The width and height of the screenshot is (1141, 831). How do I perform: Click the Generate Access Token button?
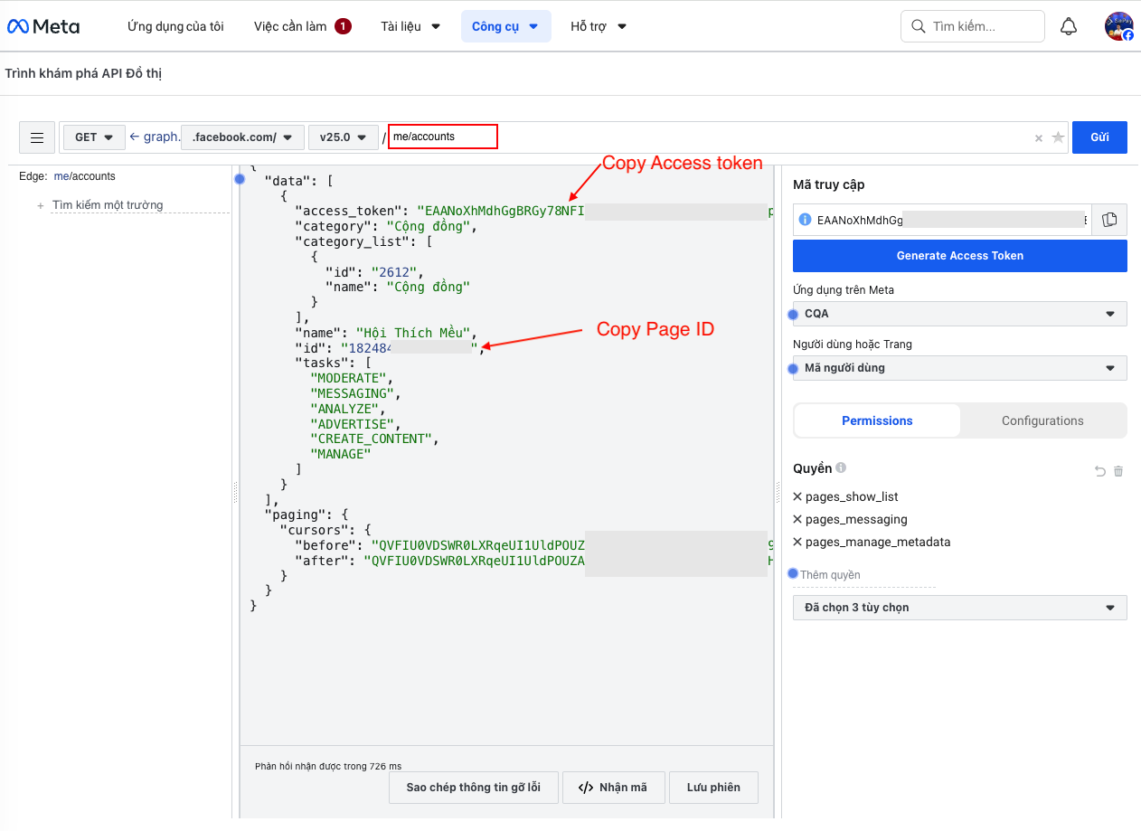click(959, 256)
